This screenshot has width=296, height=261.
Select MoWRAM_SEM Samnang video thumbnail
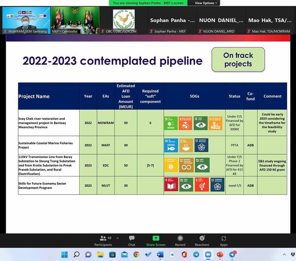(x=26, y=20)
